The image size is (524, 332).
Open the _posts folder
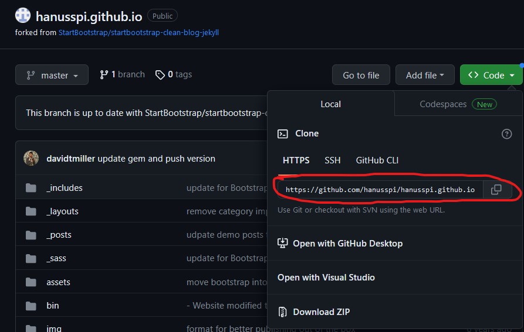[59, 235]
